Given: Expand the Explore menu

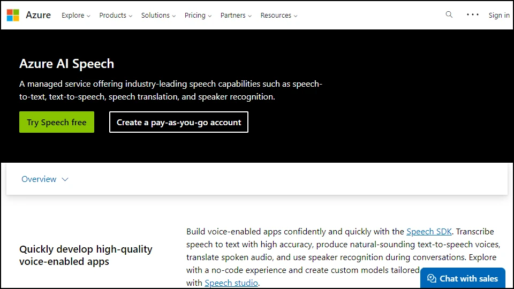Looking at the screenshot, I should [75, 16].
